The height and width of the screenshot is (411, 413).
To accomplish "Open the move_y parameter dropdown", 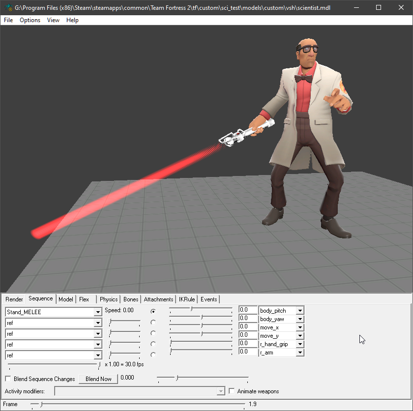I will (300, 336).
